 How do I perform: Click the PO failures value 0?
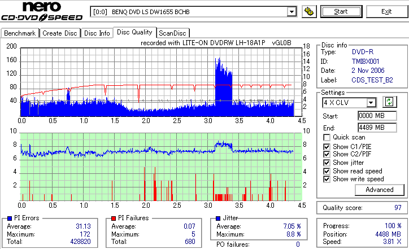[298, 244]
